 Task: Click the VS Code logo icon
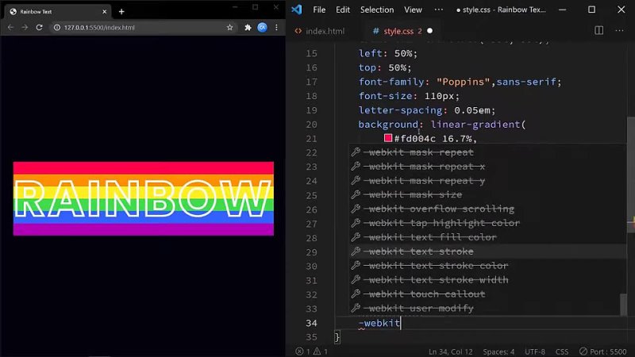[x=296, y=10]
